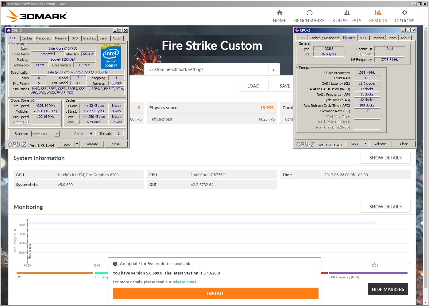
Task: Open Tools dropdown arrow in right CPU-Z
Action: click(x=365, y=144)
